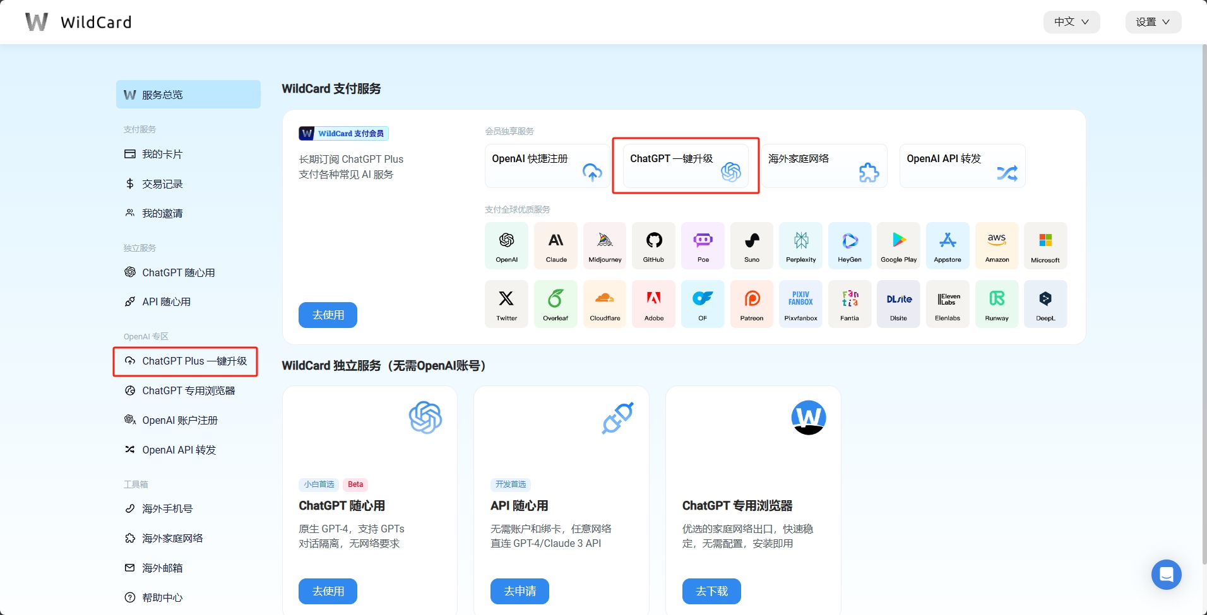1207x615 pixels.
Task: Open the GitHub payment tile
Action: point(653,245)
